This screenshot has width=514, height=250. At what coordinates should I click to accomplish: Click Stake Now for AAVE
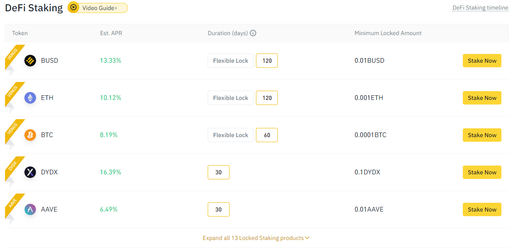482,209
